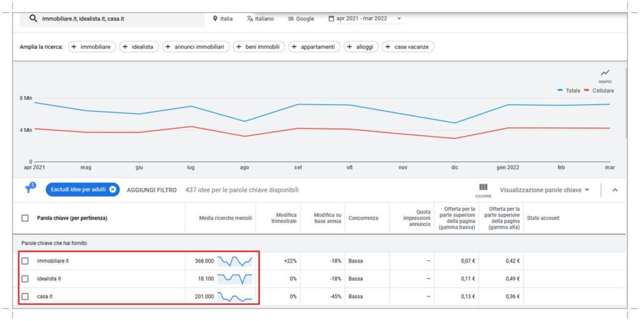Image resolution: width=640 pixels, height=321 pixels.
Task: Add 'immobiliare' to broaden search
Action: (x=92, y=47)
